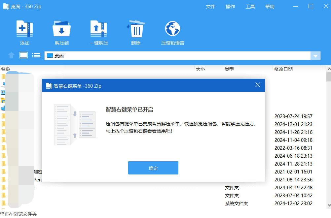Open the 帮助 menu
Image resolution: width=331 pixels, height=218 pixels.
(270, 7)
